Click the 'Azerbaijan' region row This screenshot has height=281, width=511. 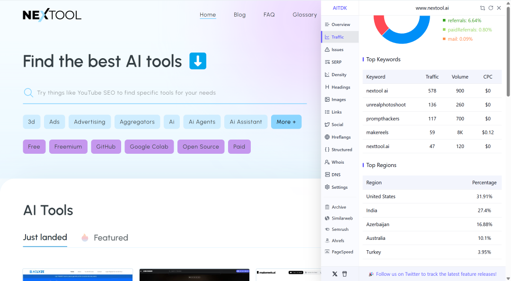coord(432,224)
